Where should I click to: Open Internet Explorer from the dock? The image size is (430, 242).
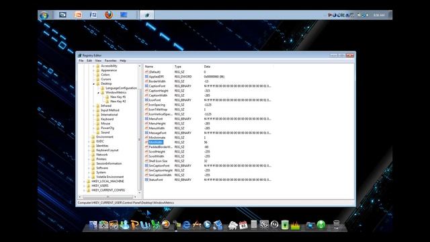(x=187, y=225)
